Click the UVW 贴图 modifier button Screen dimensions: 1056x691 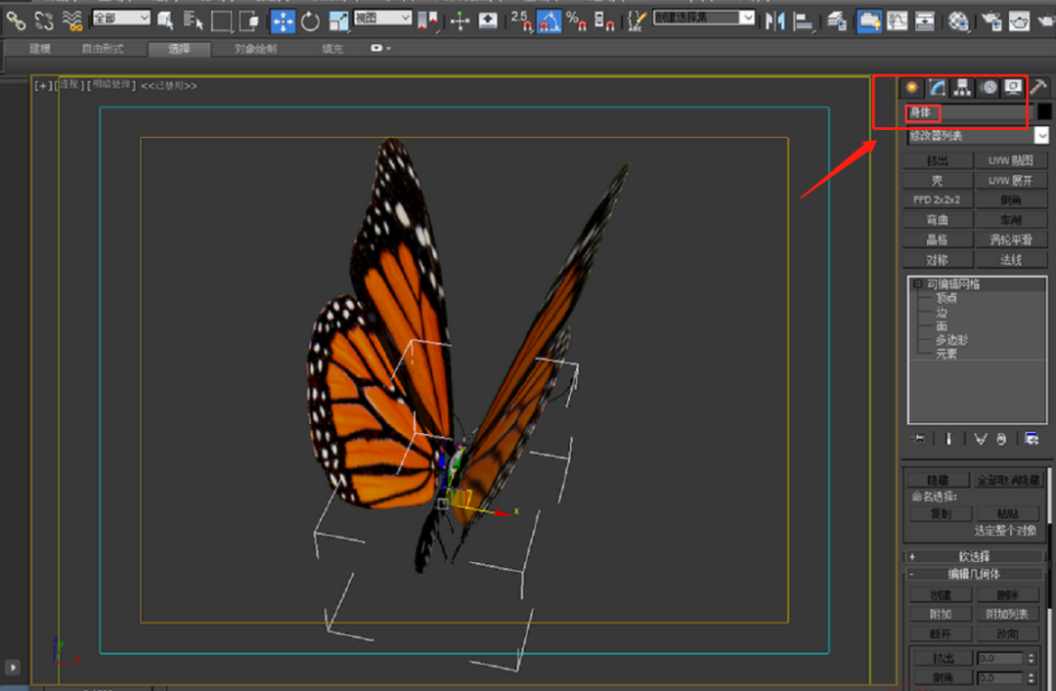tap(1011, 160)
